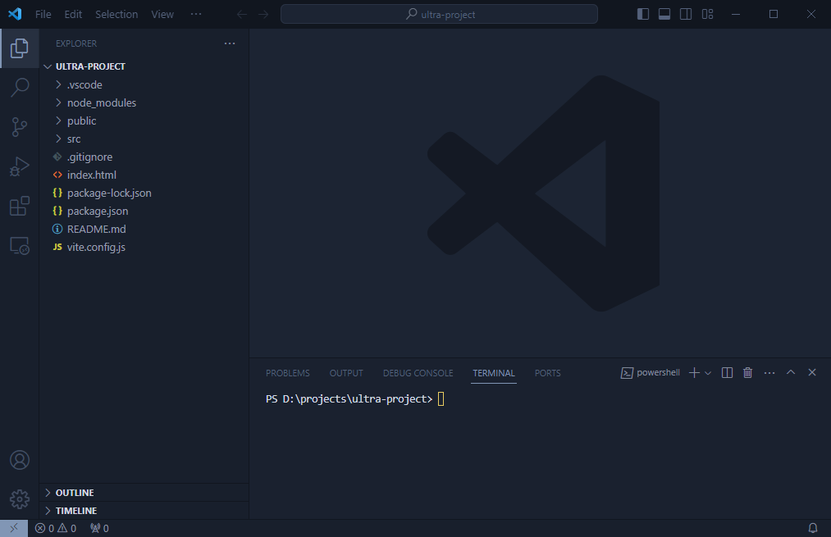Open the Source Control view
Image resolution: width=831 pixels, height=537 pixels.
point(20,127)
